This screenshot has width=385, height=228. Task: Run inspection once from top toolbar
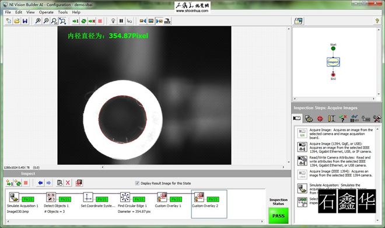[76, 21]
